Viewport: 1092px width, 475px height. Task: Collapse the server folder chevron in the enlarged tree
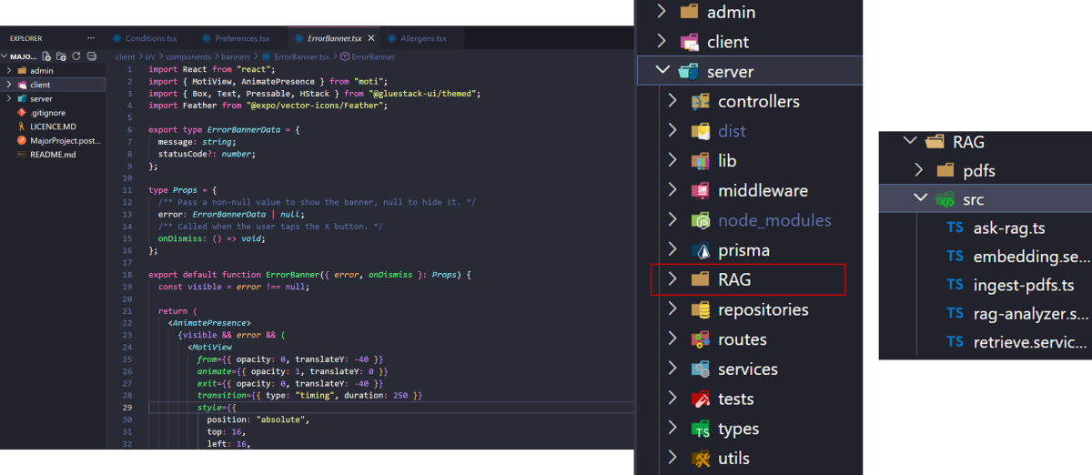[662, 71]
